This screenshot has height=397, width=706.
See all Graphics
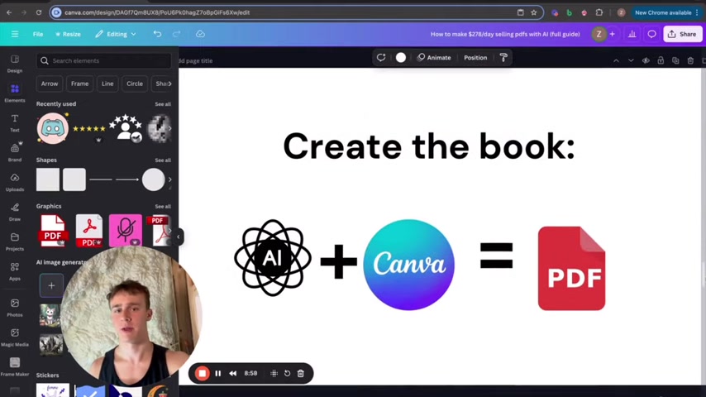coord(163,207)
